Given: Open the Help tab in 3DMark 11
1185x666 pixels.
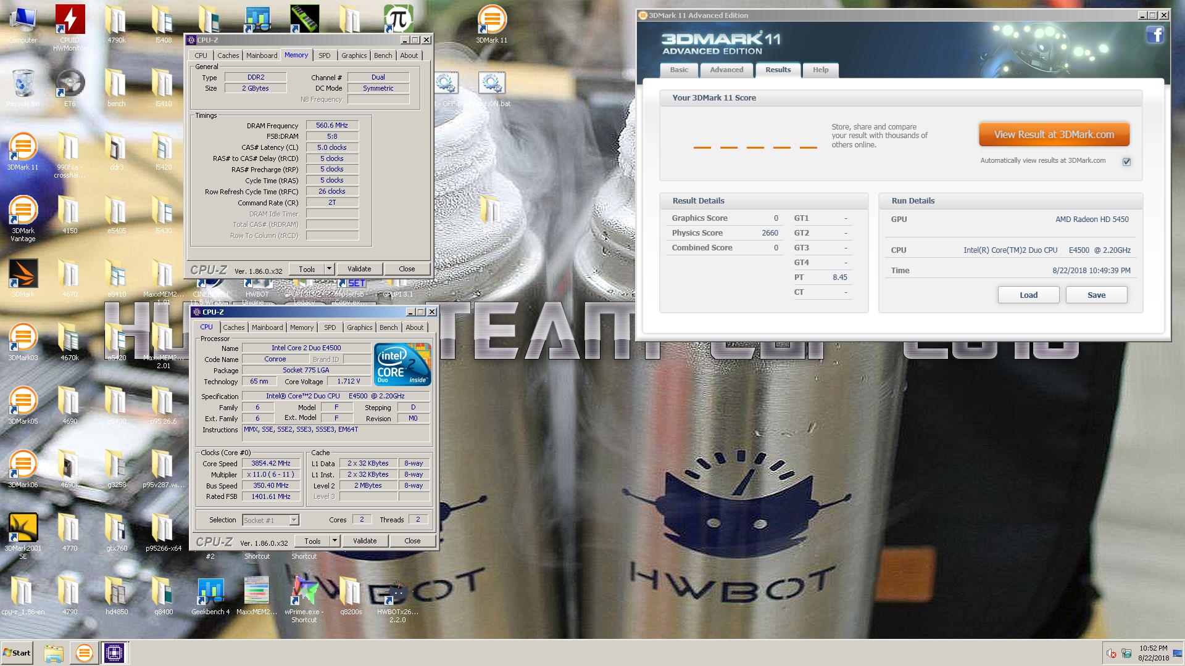Looking at the screenshot, I should point(820,70).
